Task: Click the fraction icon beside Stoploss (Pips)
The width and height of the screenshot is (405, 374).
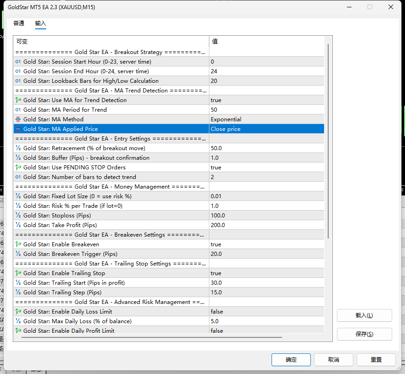Action: pos(18,216)
